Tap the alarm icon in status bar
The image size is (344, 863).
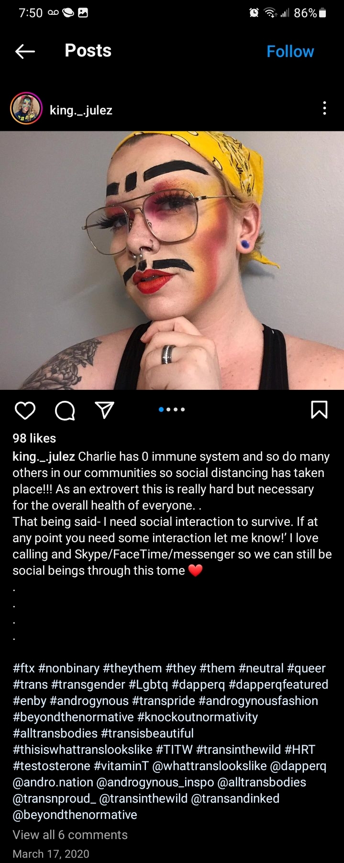[x=254, y=13]
